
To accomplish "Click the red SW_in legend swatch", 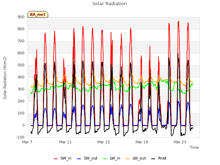I will pos(56,159).
